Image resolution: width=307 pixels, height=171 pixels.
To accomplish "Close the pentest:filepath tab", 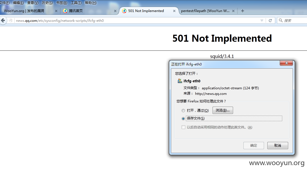I will 233,11.
